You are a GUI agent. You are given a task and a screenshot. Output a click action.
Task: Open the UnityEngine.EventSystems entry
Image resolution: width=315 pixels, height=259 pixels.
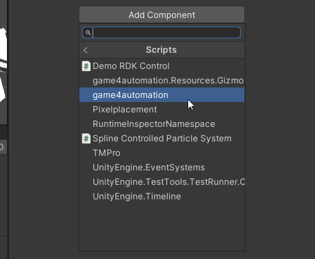162,167
